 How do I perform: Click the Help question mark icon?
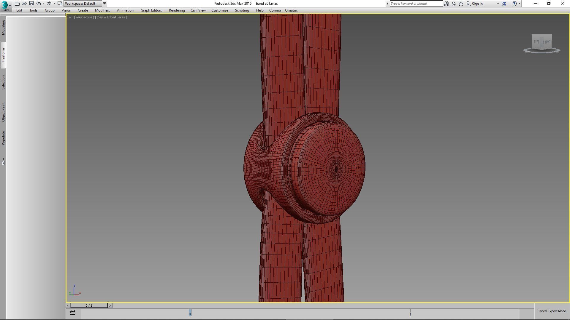click(x=514, y=4)
